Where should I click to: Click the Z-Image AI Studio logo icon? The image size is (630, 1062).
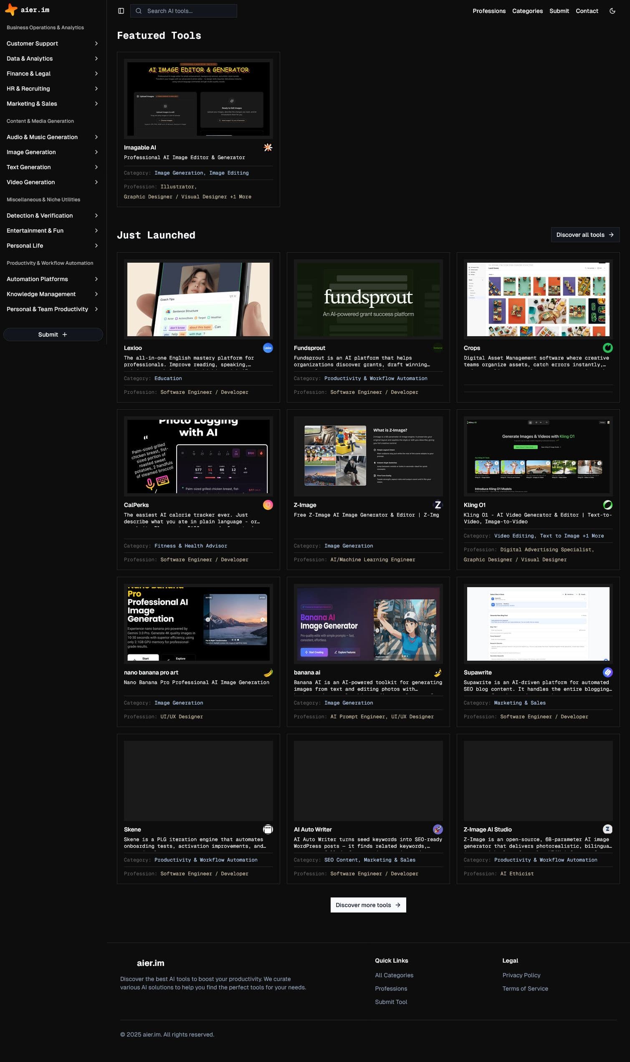point(607,829)
